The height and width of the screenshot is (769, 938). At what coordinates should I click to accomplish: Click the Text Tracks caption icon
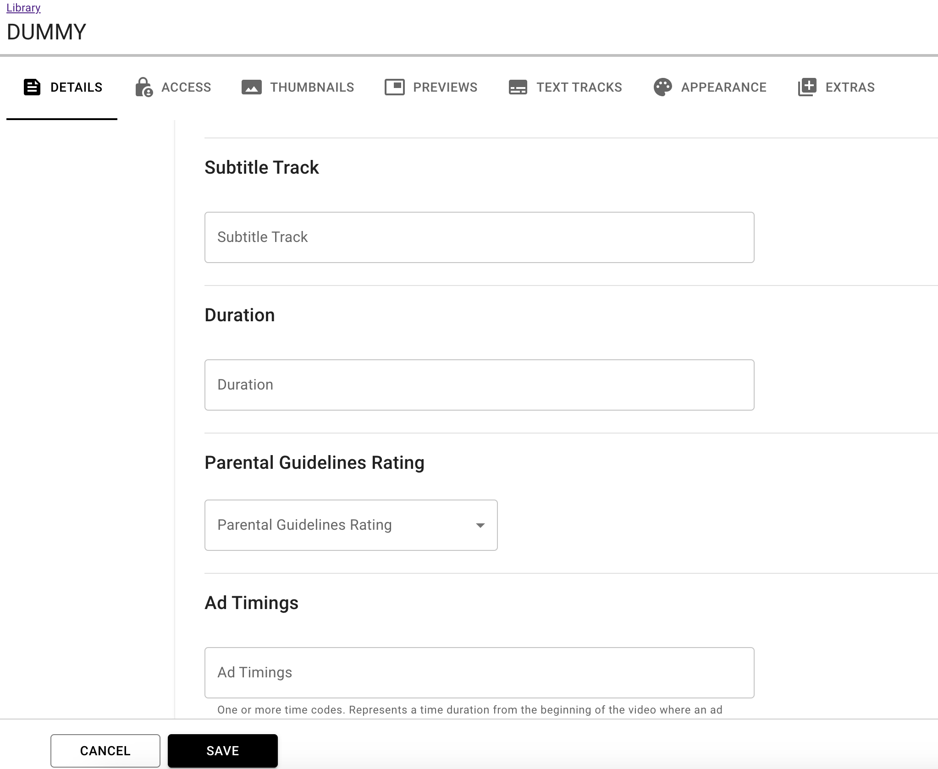[518, 87]
